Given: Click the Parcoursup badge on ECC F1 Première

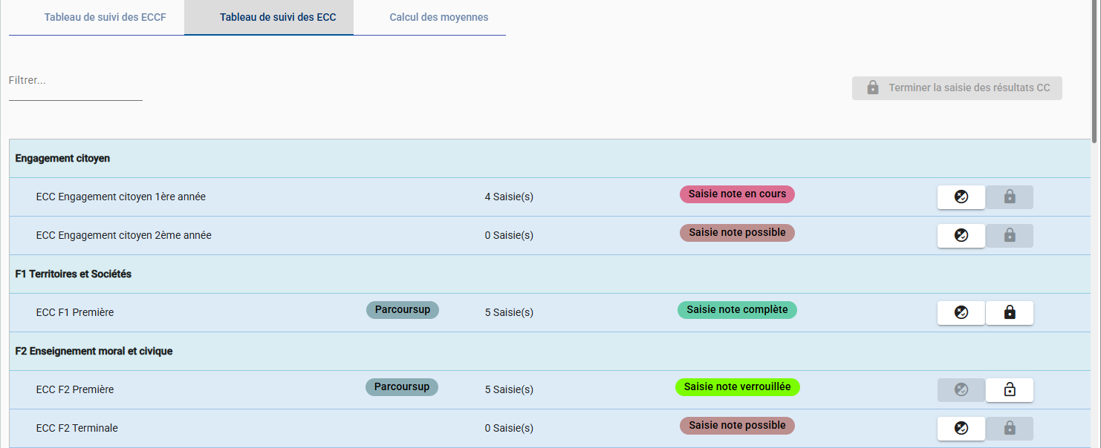Looking at the screenshot, I should [x=403, y=310].
